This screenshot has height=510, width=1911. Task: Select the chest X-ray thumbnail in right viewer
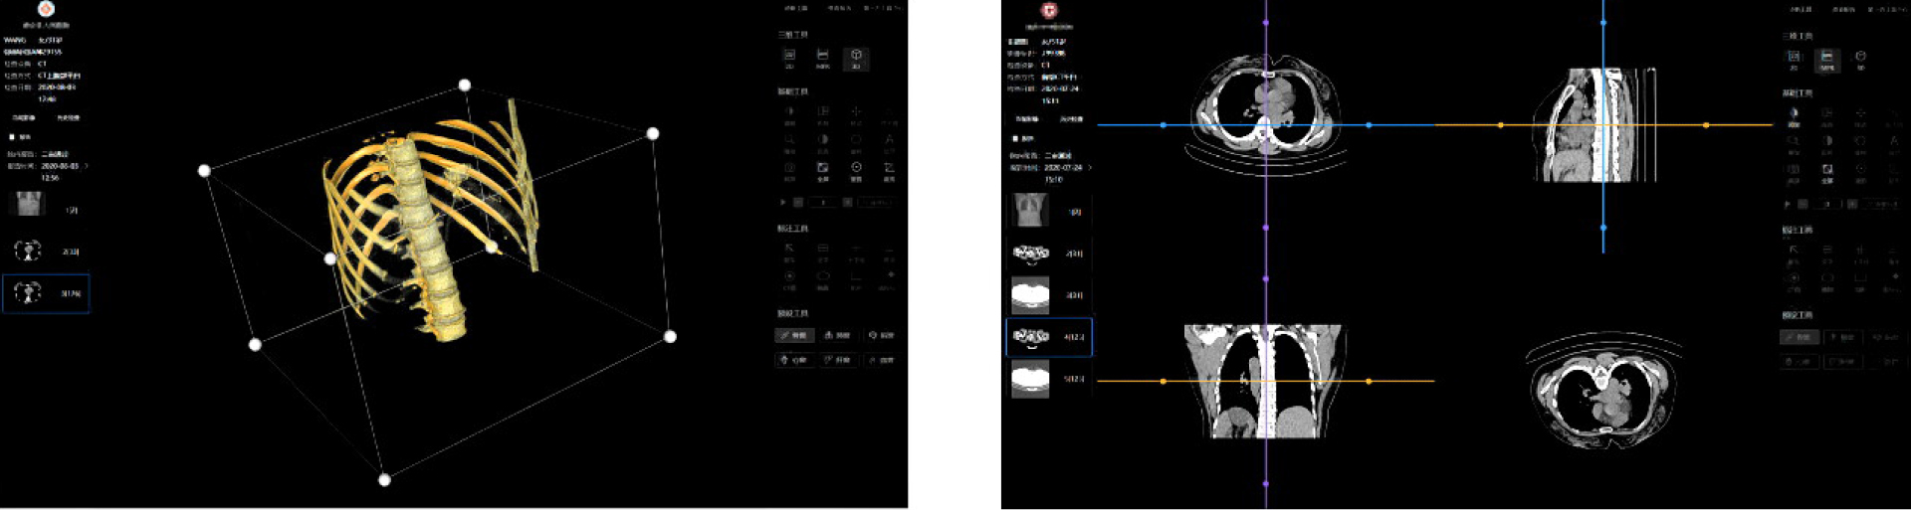click(x=1030, y=211)
